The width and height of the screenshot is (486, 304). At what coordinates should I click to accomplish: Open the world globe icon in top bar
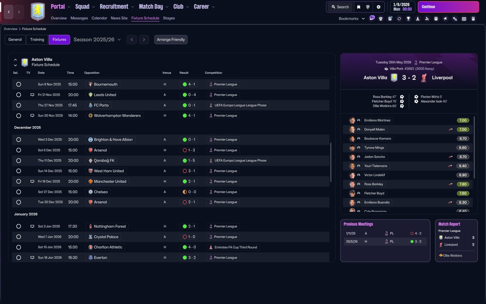click(368, 7)
